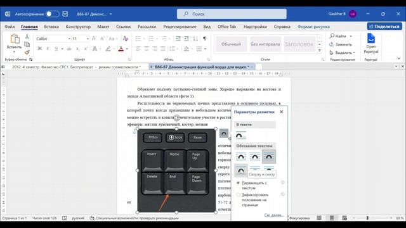This screenshot has height=228, width=406.
Task: Select the Format Painter brush icon
Action: [27, 52]
